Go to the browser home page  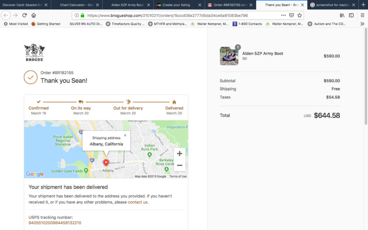(34, 15)
